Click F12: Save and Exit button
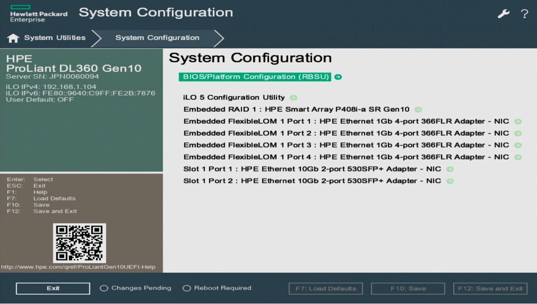The image size is (537, 304). pyautogui.click(x=490, y=288)
